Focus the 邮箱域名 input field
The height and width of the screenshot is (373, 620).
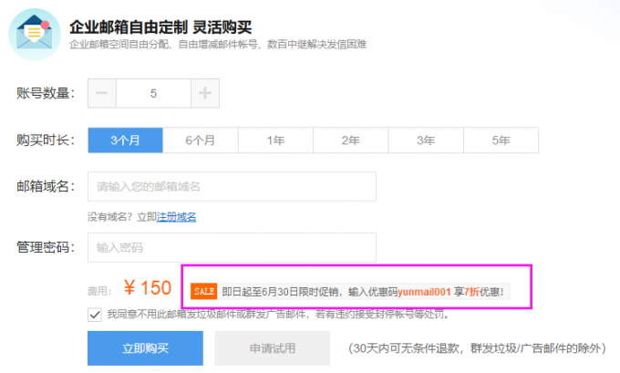pyautogui.click(x=232, y=187)
